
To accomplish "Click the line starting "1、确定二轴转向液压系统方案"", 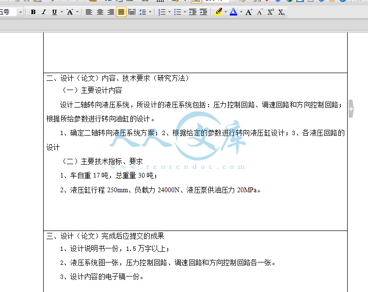I will (x=202, y=133).
